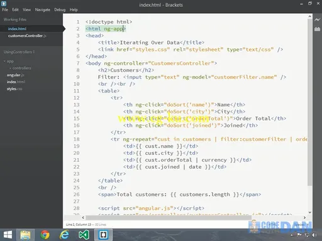
Task: Click line number 18 in the gutter
Action: [x=77, y=139]
